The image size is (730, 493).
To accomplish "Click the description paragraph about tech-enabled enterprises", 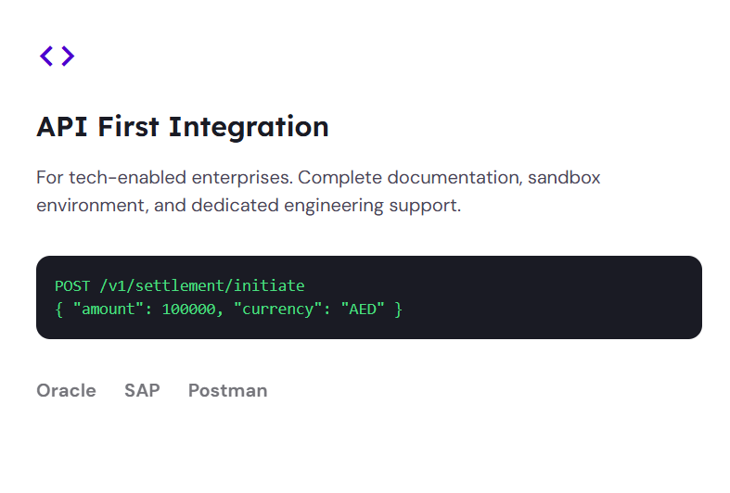I will point(318,191).
